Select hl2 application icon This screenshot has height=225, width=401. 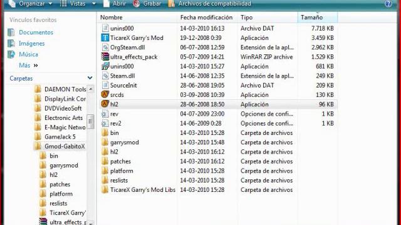point(105,104)
